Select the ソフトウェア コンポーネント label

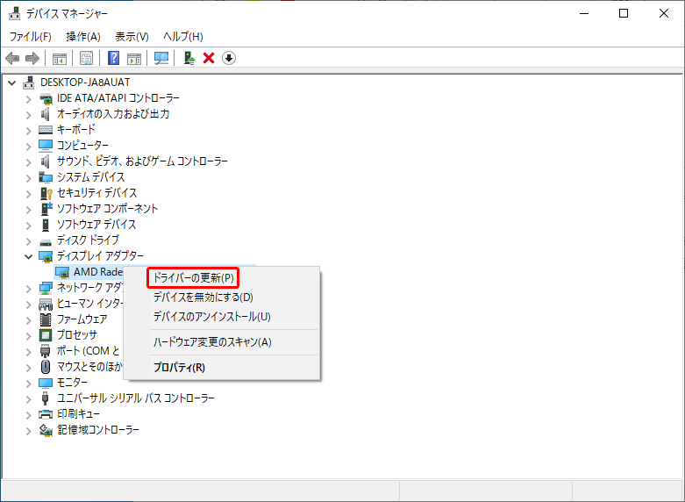tap(108, 209)
